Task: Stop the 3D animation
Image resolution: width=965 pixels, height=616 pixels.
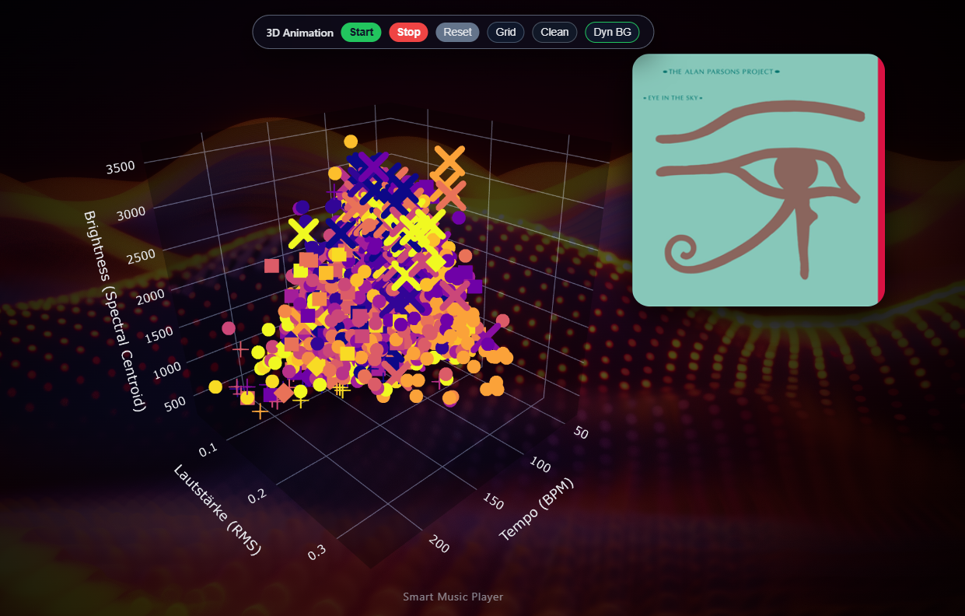Action: [x=408, y=32]
